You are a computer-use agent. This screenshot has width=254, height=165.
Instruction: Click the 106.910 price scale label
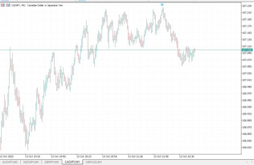(x=247, y=114)
